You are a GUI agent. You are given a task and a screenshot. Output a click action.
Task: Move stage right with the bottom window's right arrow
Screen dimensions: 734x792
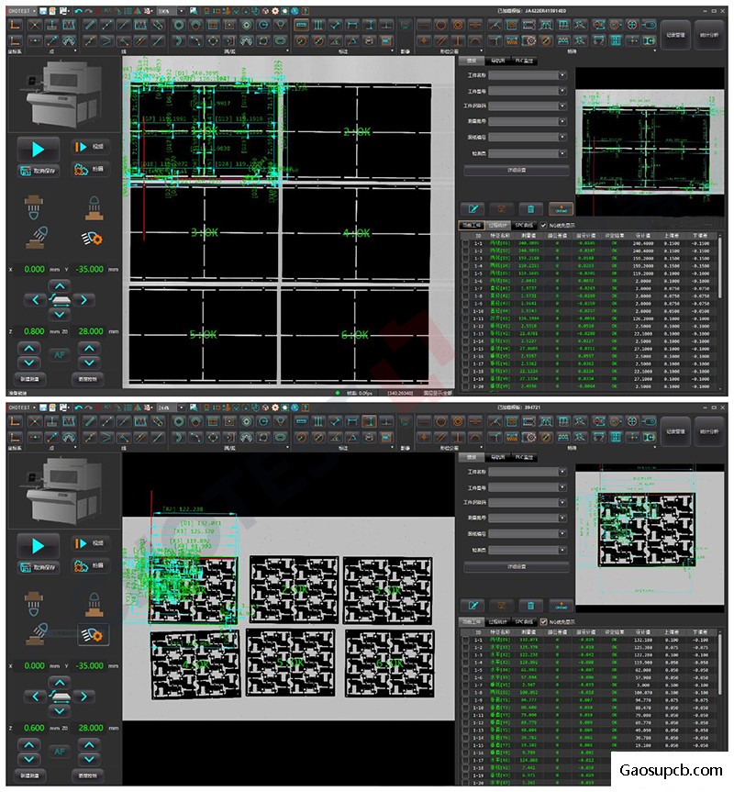[x=83, y=697]
